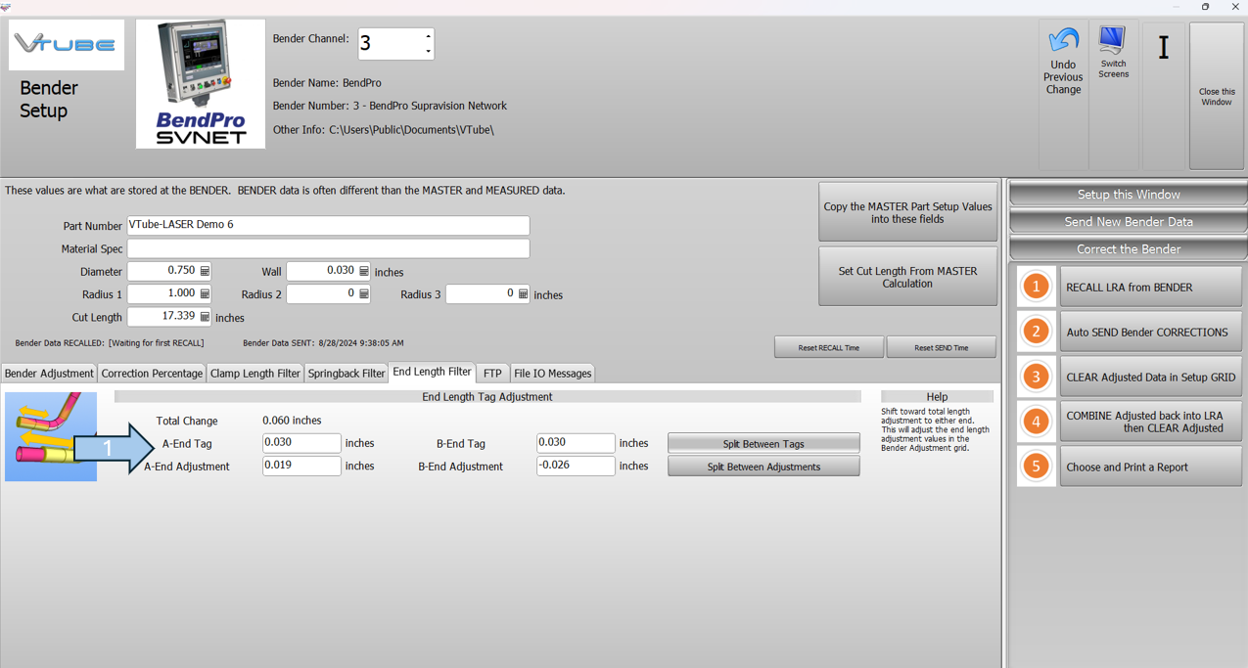The image size is (1248, 668).
Task: Decrease the Bender Channel value
Action: (428, 51)
